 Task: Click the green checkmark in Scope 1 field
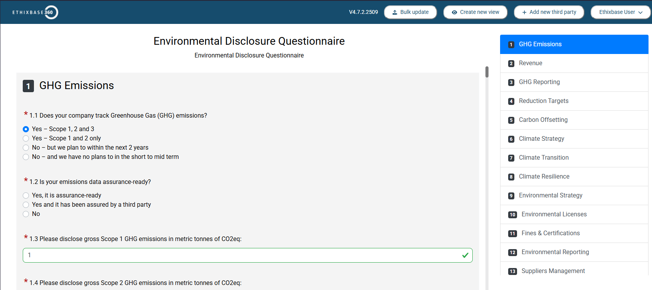(465, 255)
